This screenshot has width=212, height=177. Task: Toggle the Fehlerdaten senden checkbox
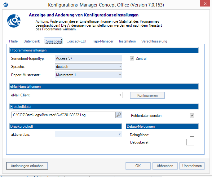[x=192, y=116]
